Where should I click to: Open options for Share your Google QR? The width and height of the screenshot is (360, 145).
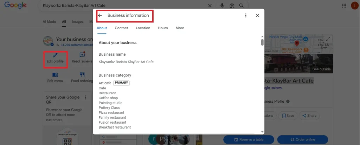tap(86, 97)
